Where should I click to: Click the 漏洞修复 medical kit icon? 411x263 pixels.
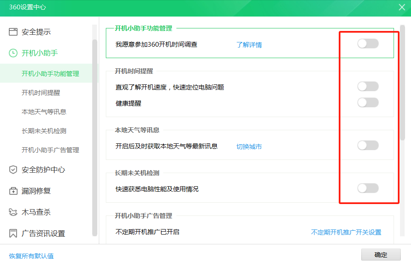13,191
